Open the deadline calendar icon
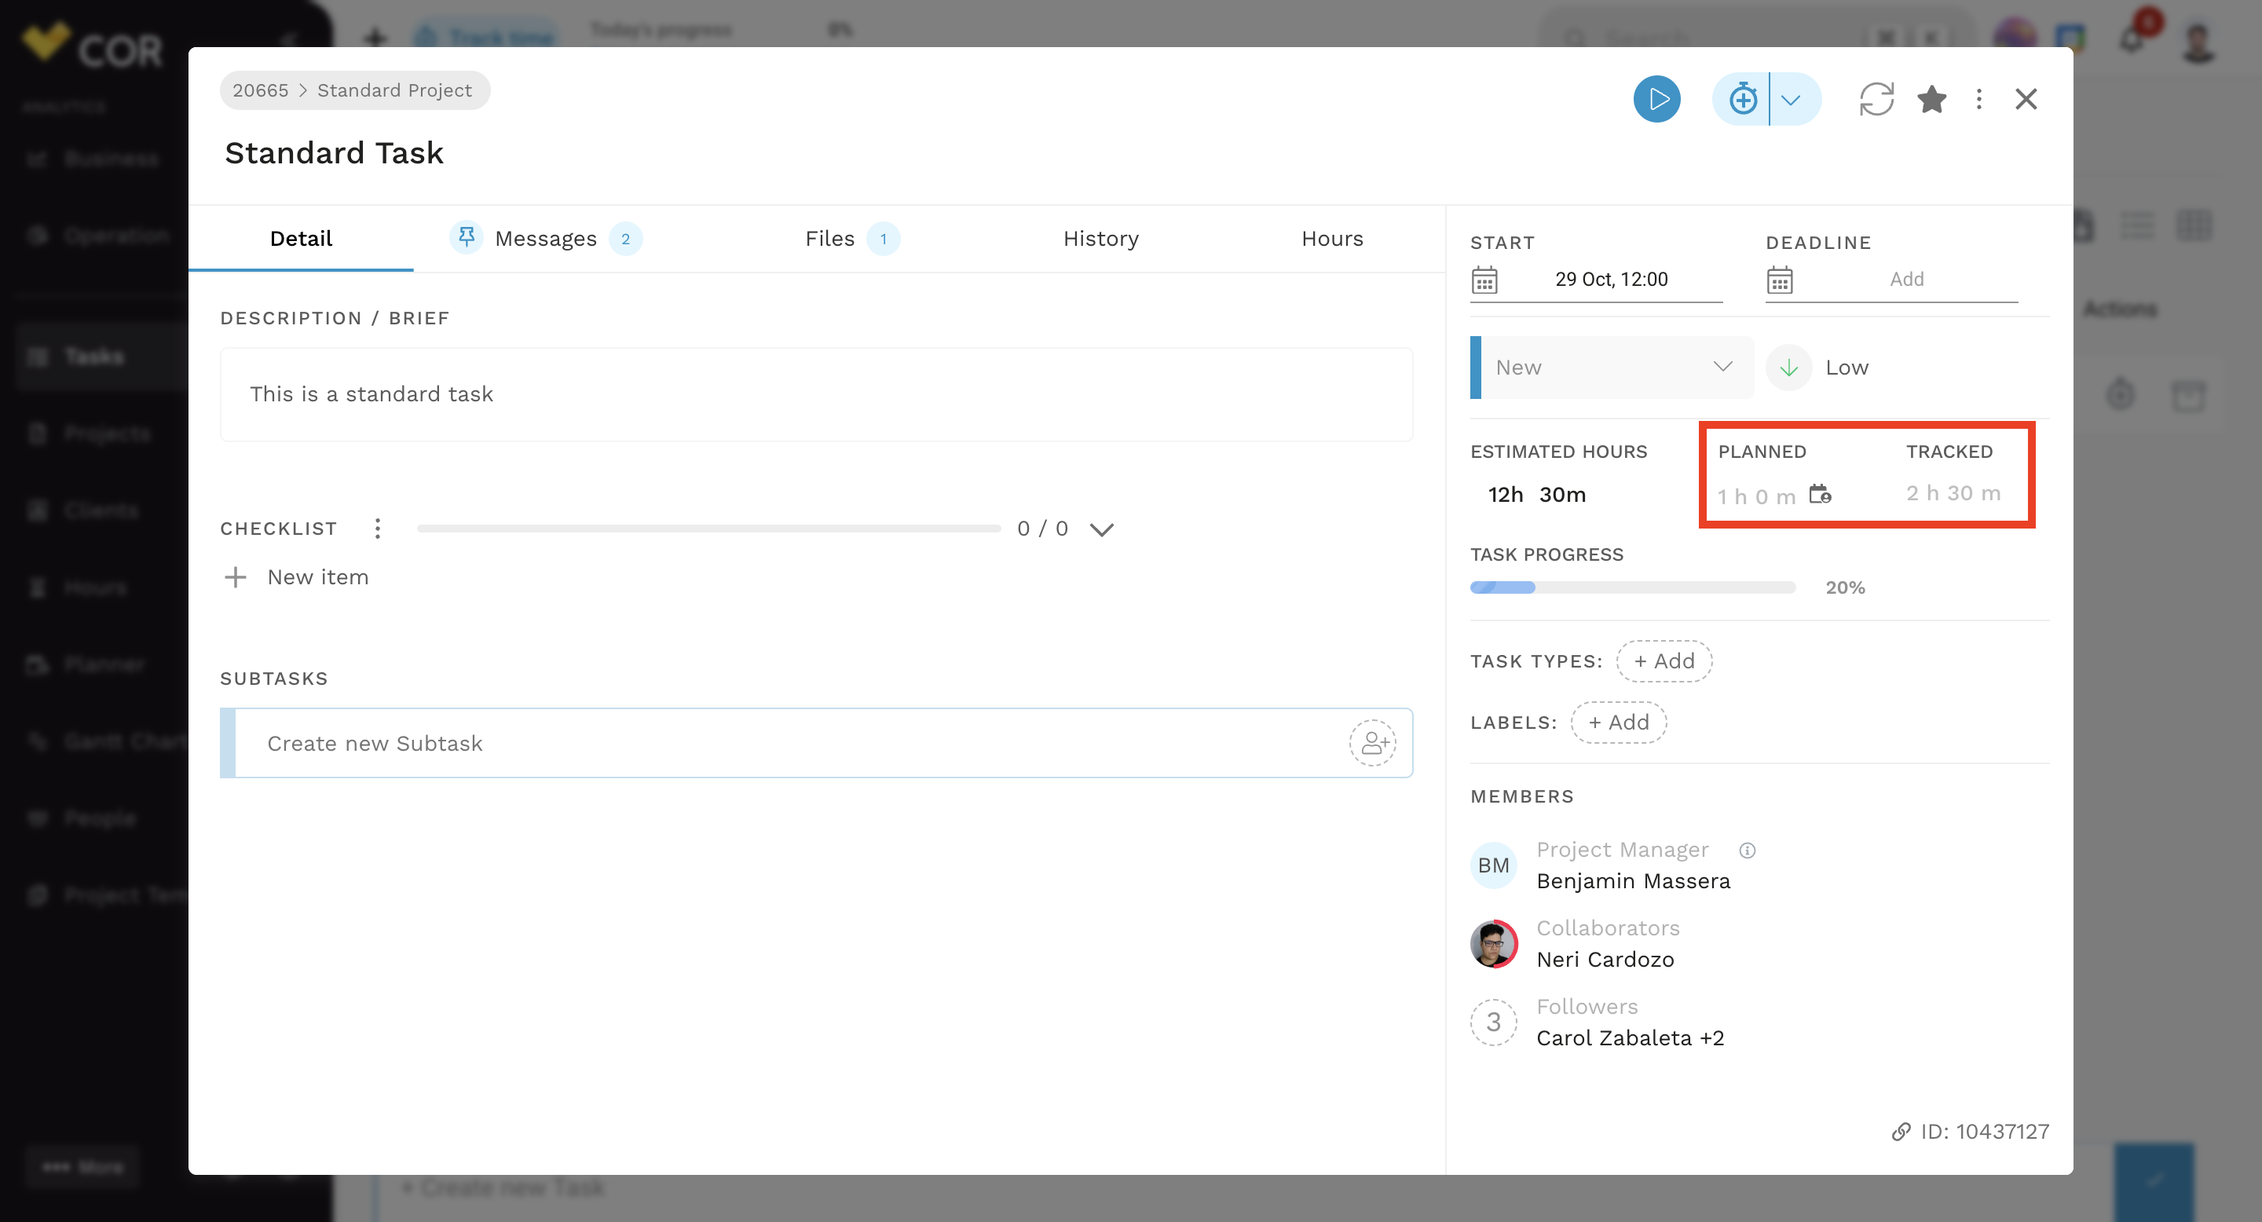The image size is (2262, 1222). click(1779, 281)
